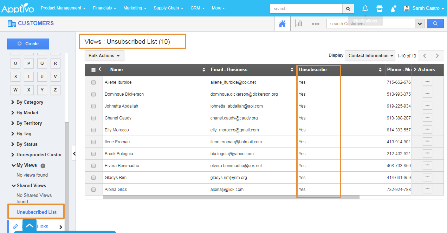Click the Customers home icon
The width and height of the screenshot is (447, 233).
[282, 24]
